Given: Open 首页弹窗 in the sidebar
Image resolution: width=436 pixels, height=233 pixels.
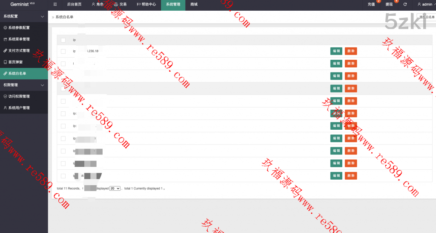Looking at the screenshot, I should (x=16, y=62).
